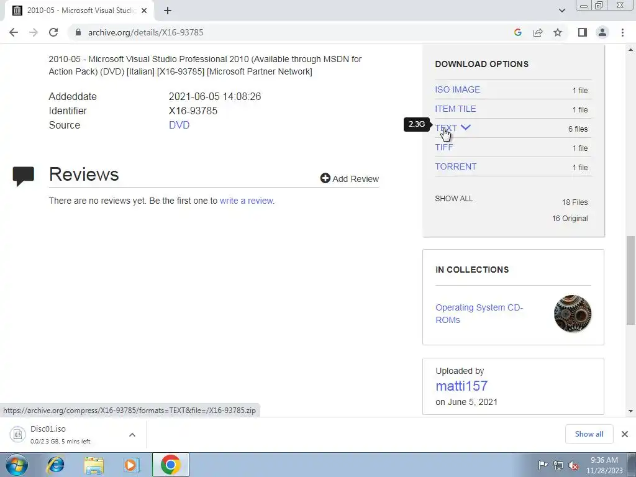Click the identifier value X16-93785
Image resolution: width=636 pixels, height=477 pixels.
(193, 111)
